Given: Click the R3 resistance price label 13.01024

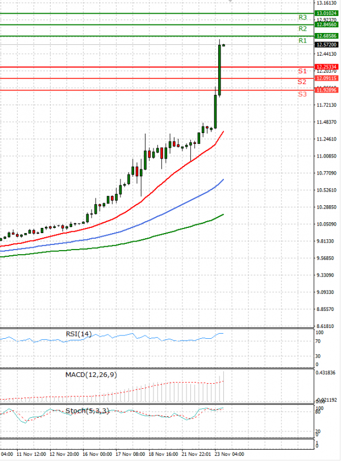Looking at the screenshot, I should 326,13.
